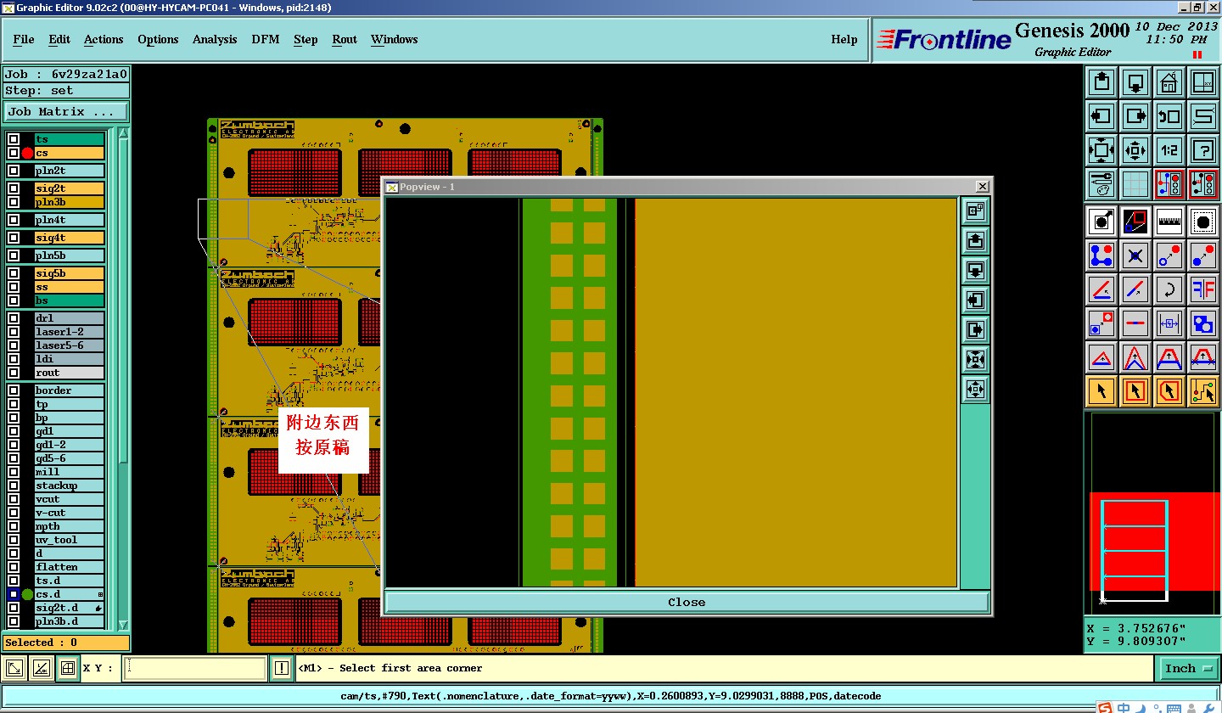Click the pan down arrow icon
Viewport: 1222px width, 713px height.
[1135, 83]
